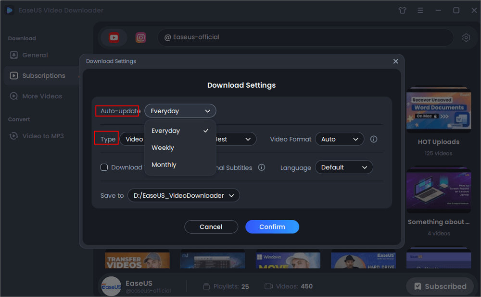Click the t-shirt theme icon in titlebar
The width and height of the screenshot is (481, 297).
[x=402, y=10]
